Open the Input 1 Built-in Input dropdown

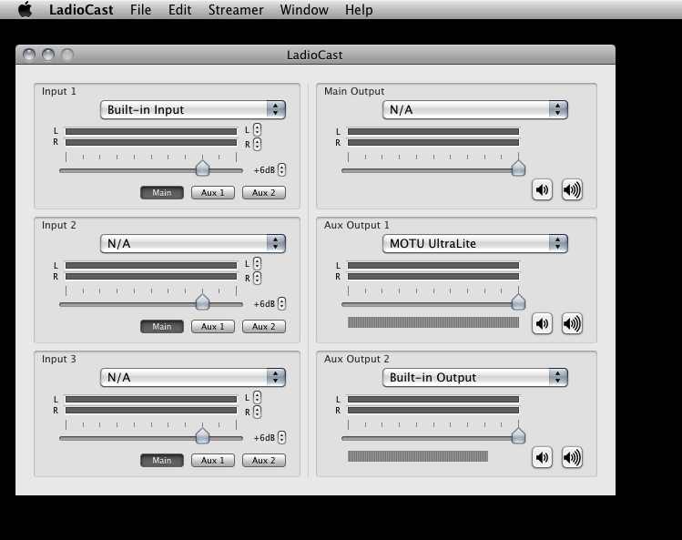(x=193, y=110)
